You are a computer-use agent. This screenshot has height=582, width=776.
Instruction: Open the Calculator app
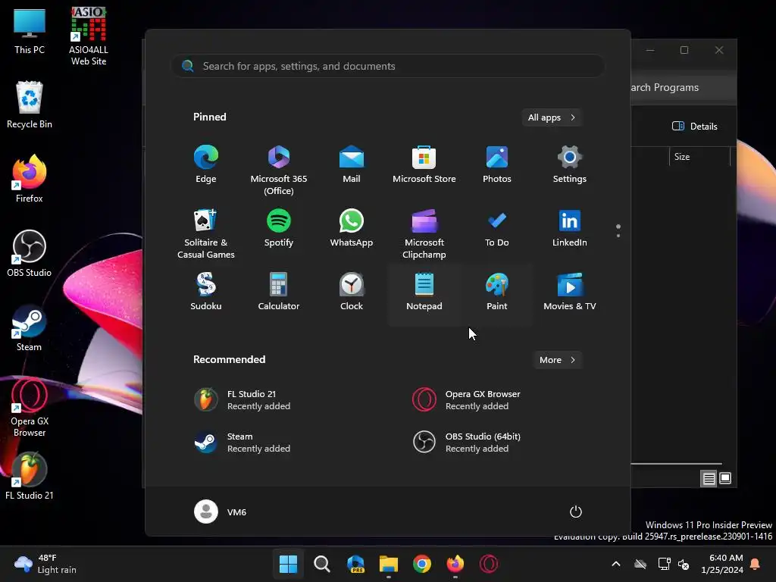pos(279,292)
